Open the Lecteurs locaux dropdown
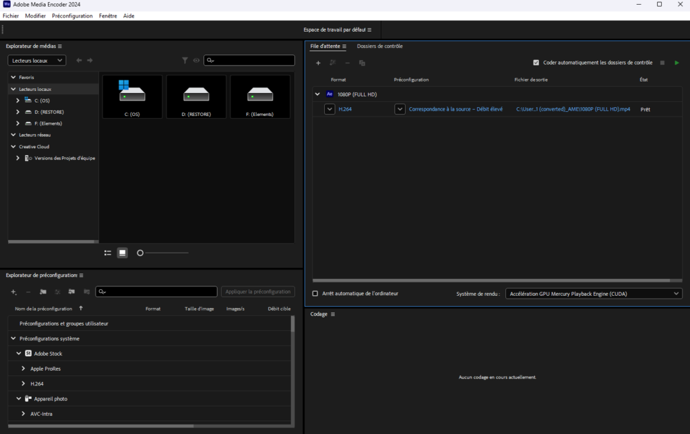 37,61
